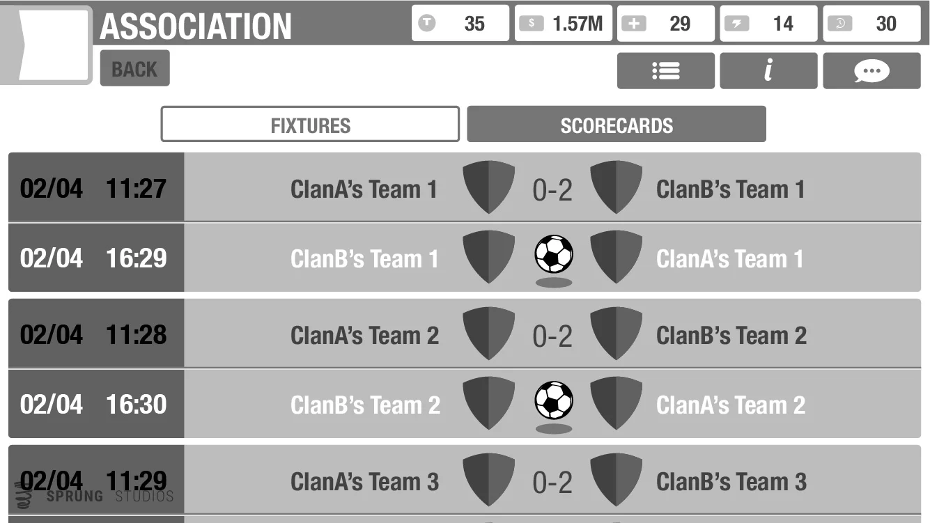
Task: Click ClanB's Team 1 shield in 11:27 match
Action: (616, 187)
